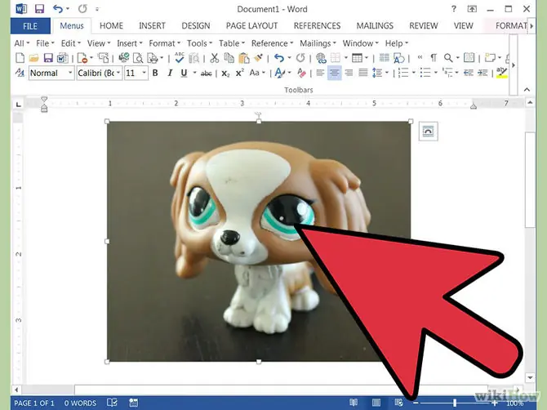Click the vertical scrollbar down arrow

pyautogui.click(x=530, y=377)
